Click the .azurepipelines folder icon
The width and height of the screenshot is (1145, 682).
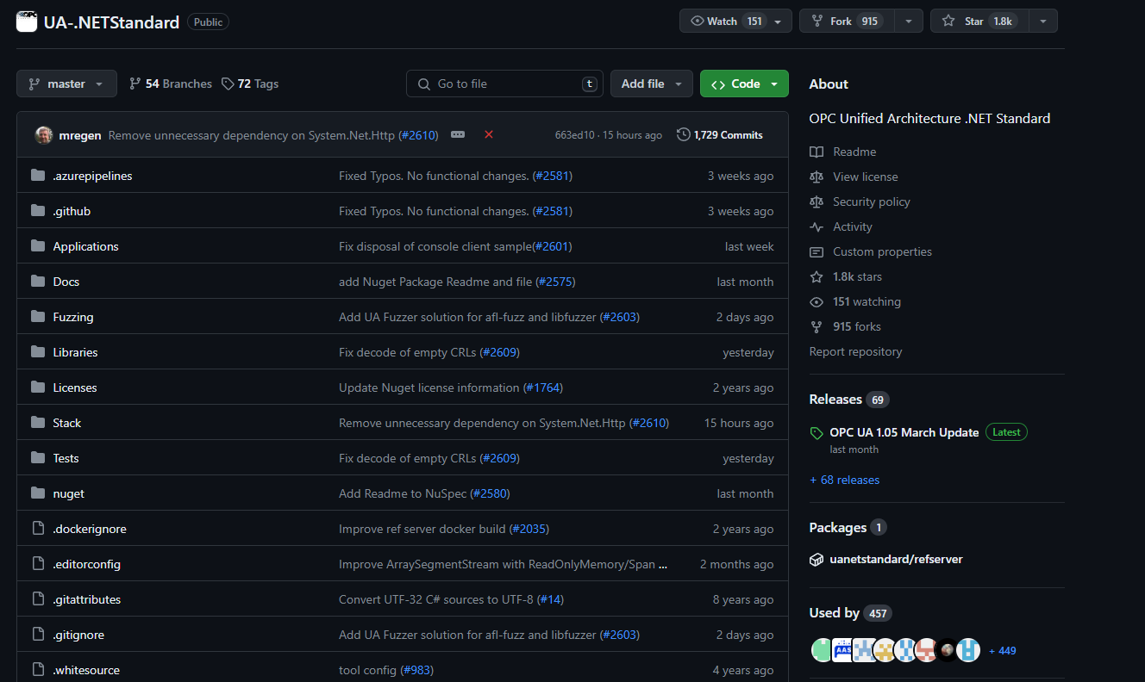pyautogui.click(x=38, y=176)
